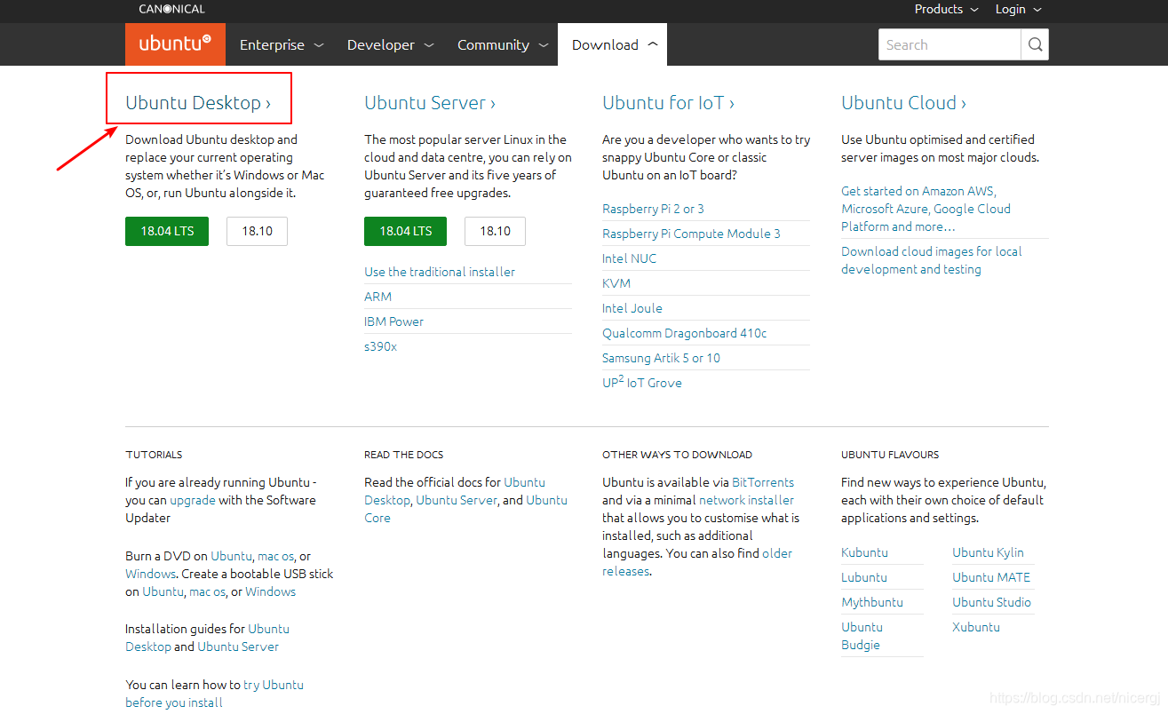Screen dimensions: 1168x714
Task: Click Burn a DVD on Ubuntu link
Action: pyautogui.click(x=231, y=556)
